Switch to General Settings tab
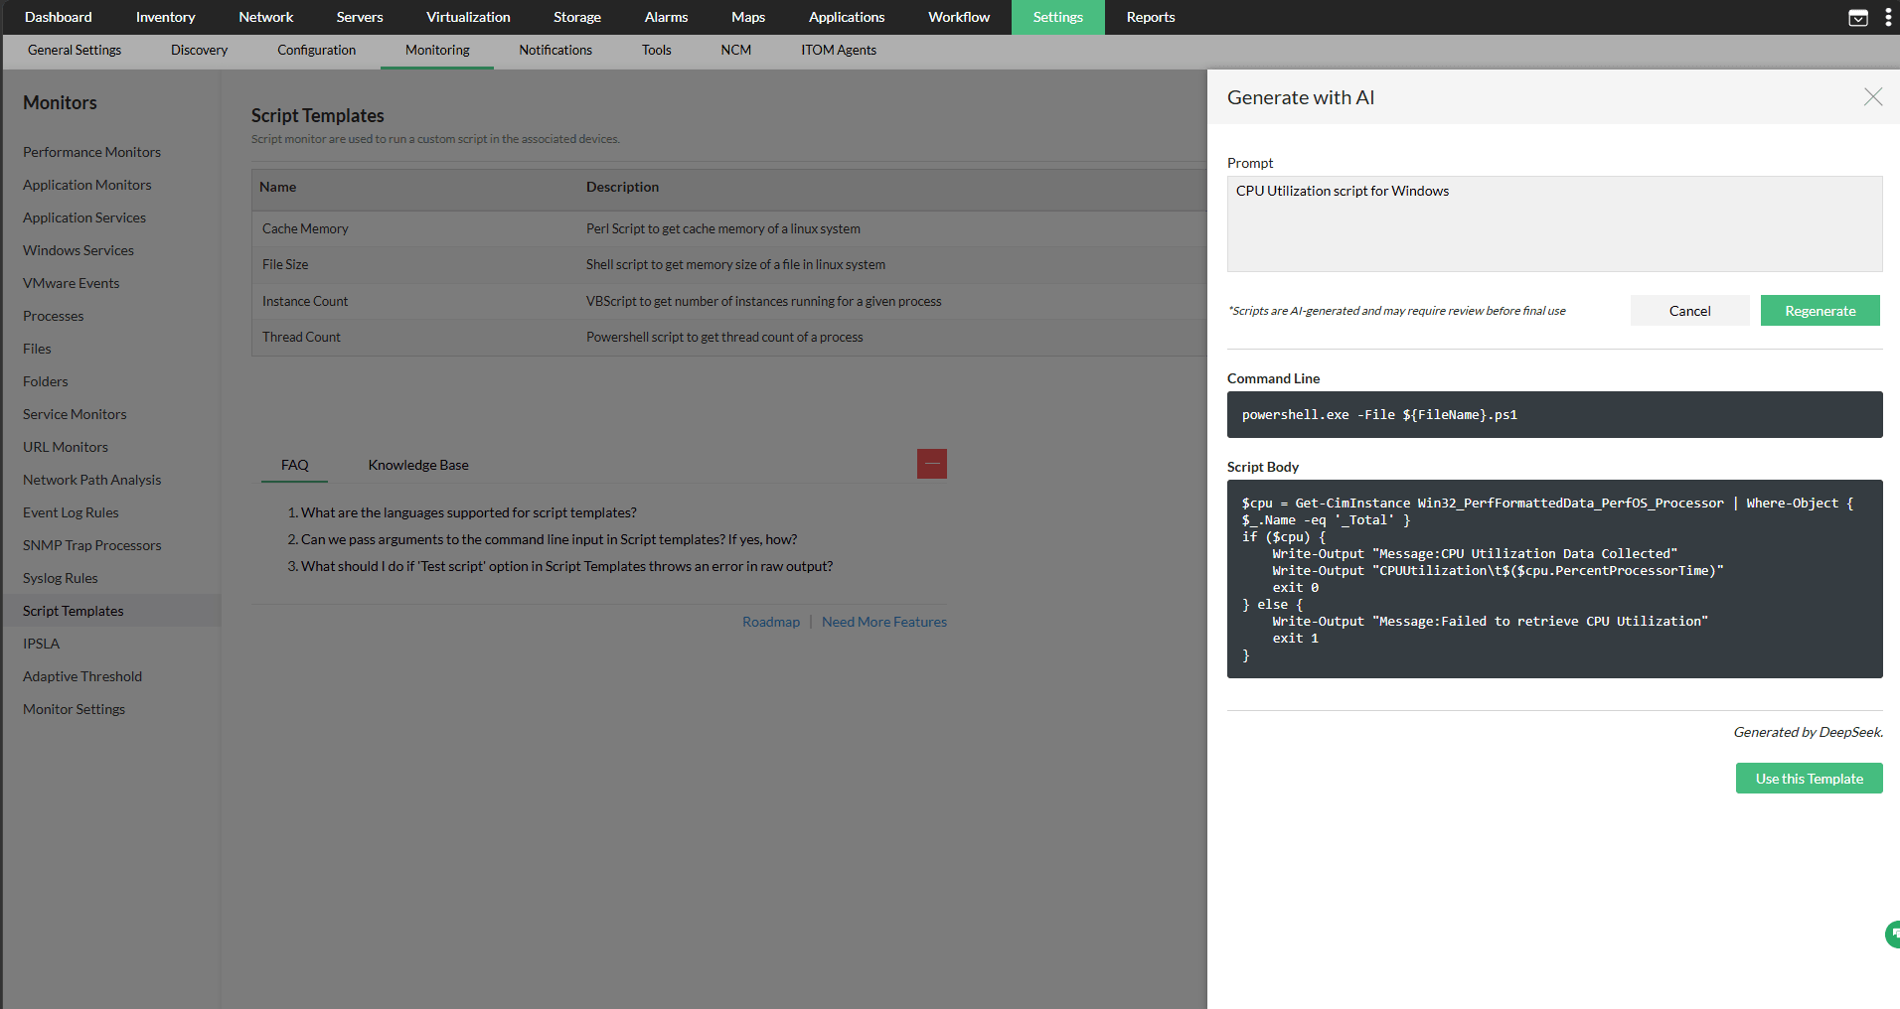Screen dimensions: 1900x1009 75,50
